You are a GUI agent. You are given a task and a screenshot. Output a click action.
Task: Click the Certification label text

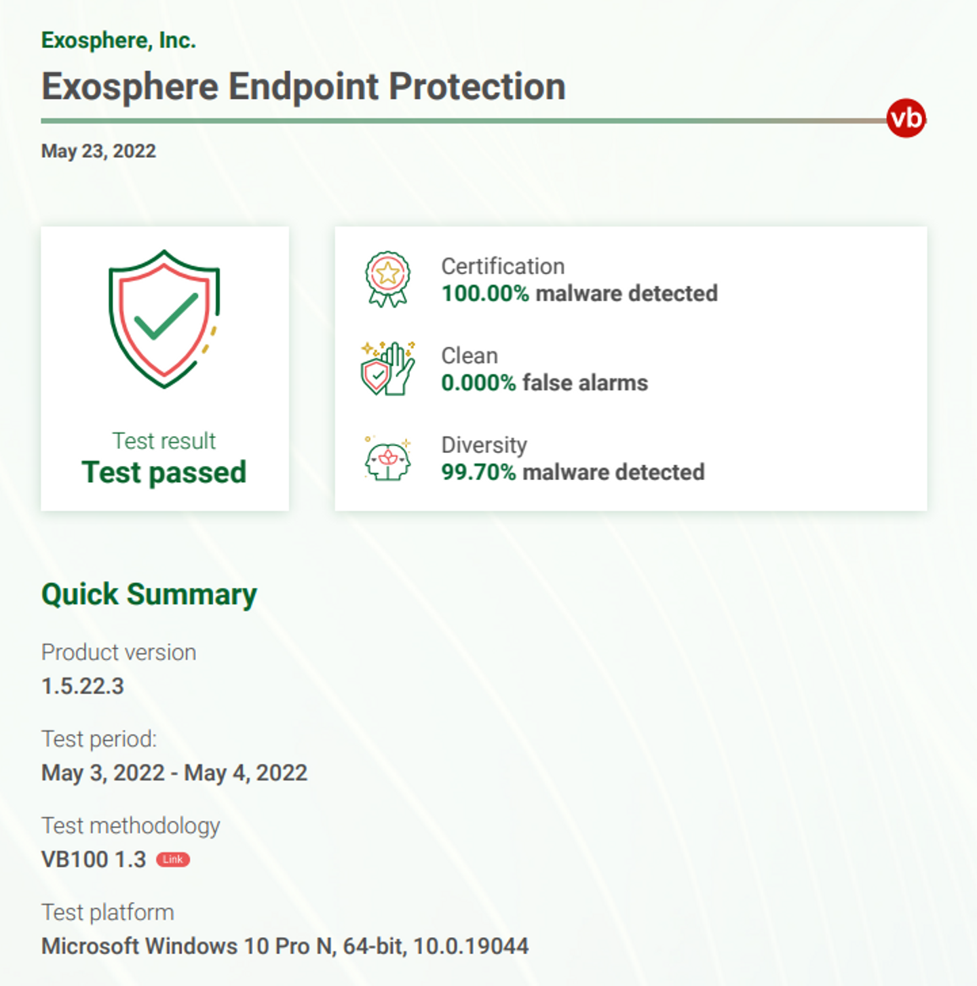click(x=503, y=266)
